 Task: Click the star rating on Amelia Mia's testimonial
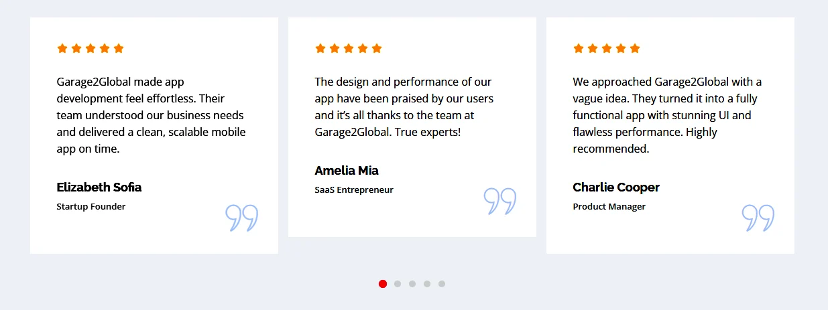pyautogui.click(x=349, y=48)
